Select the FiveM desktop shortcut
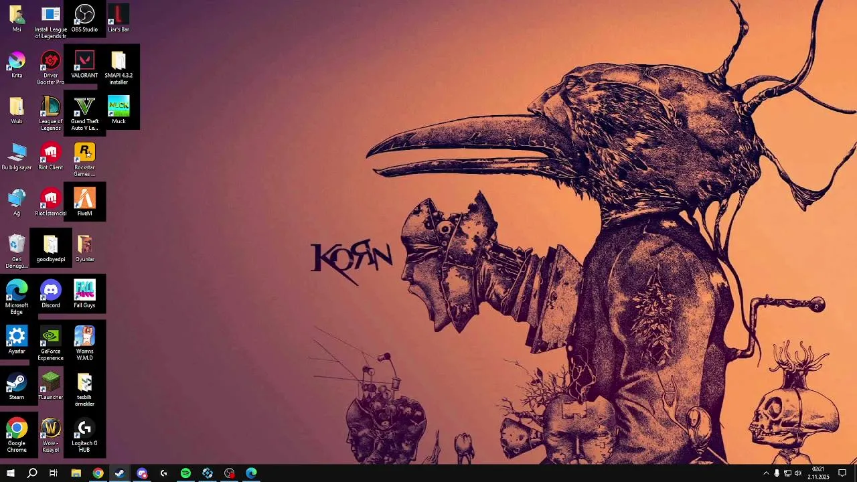Viewport: 857px width, 482px height. (84, 203)
